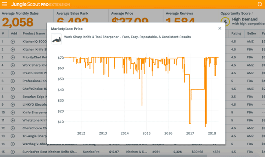
Task: Click the Work Sharp Knife & Tool Sharpener title
Action: (128, 37)
